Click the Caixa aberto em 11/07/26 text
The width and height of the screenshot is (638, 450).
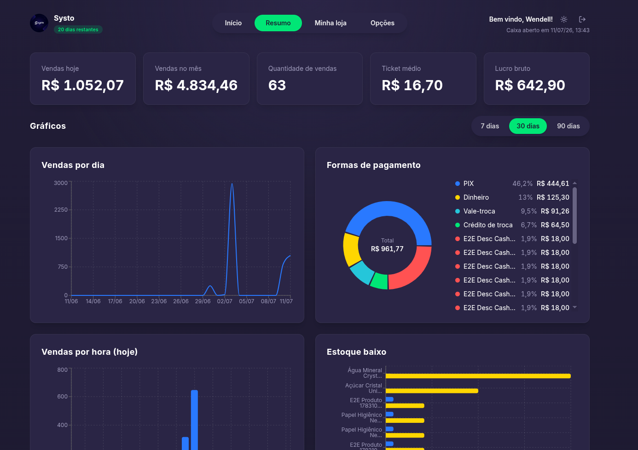pos(548,30)
